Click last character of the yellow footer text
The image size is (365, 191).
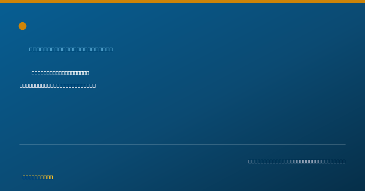tap(51, 177)
